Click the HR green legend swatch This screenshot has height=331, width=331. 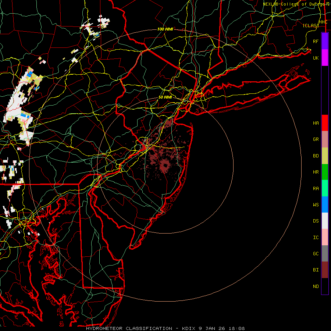325,172
